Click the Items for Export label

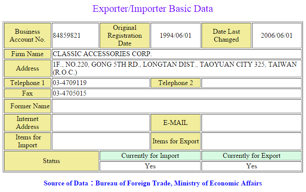(x=176, y=141)
